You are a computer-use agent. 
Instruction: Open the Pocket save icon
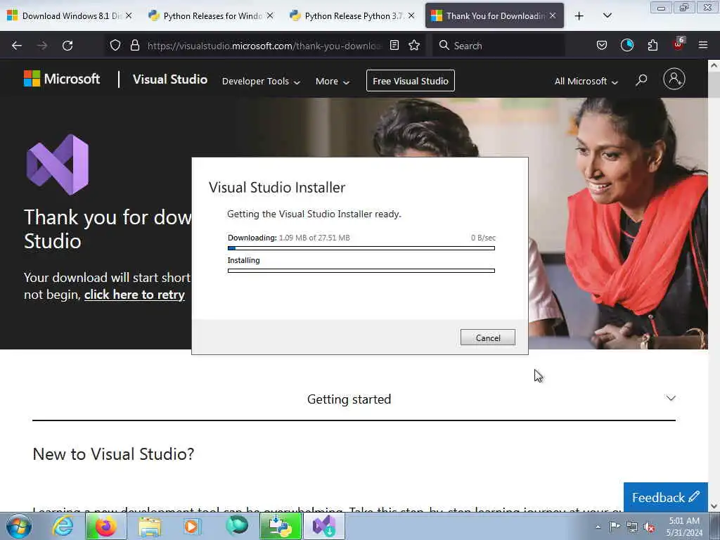(x=602, y=45)
